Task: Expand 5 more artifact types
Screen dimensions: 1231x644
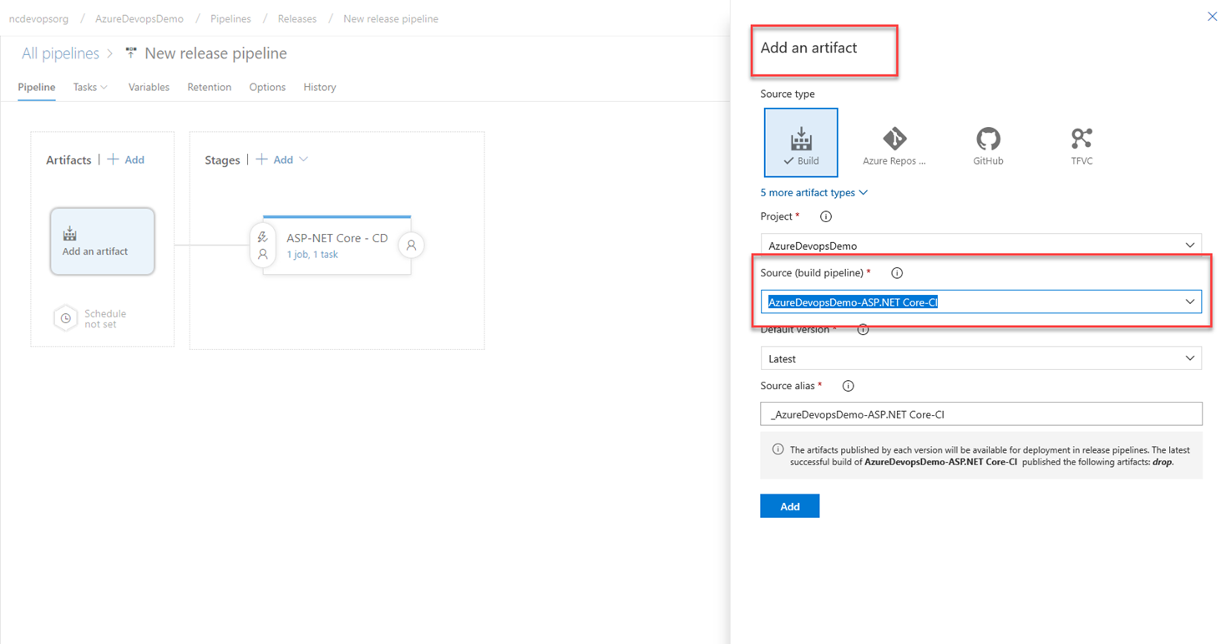Action: click(814, 193)
